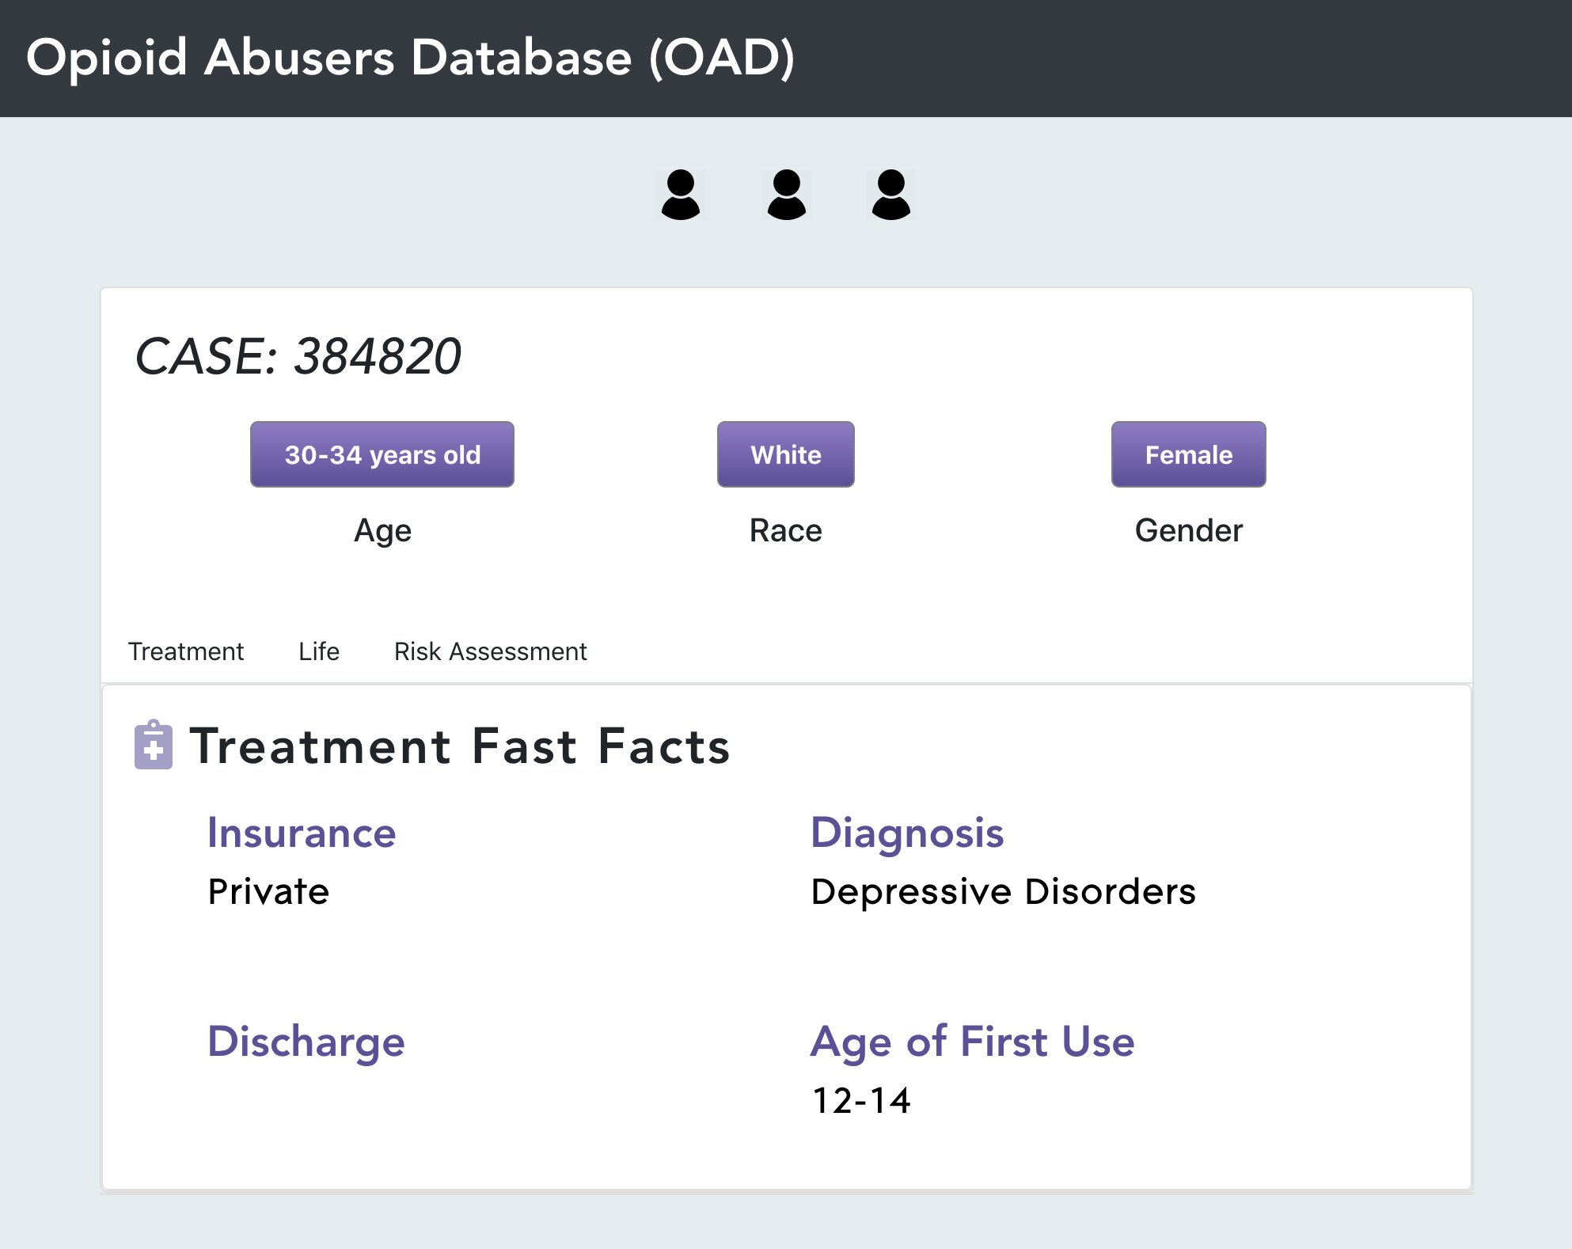
Task: Select the second user profile icon
Action: point(786,199)
